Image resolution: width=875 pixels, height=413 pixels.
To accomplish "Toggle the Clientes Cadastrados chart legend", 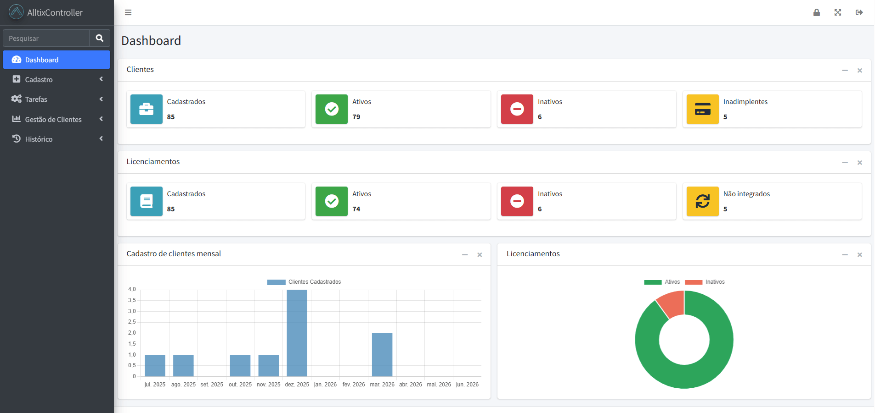I will pos(304,282).
